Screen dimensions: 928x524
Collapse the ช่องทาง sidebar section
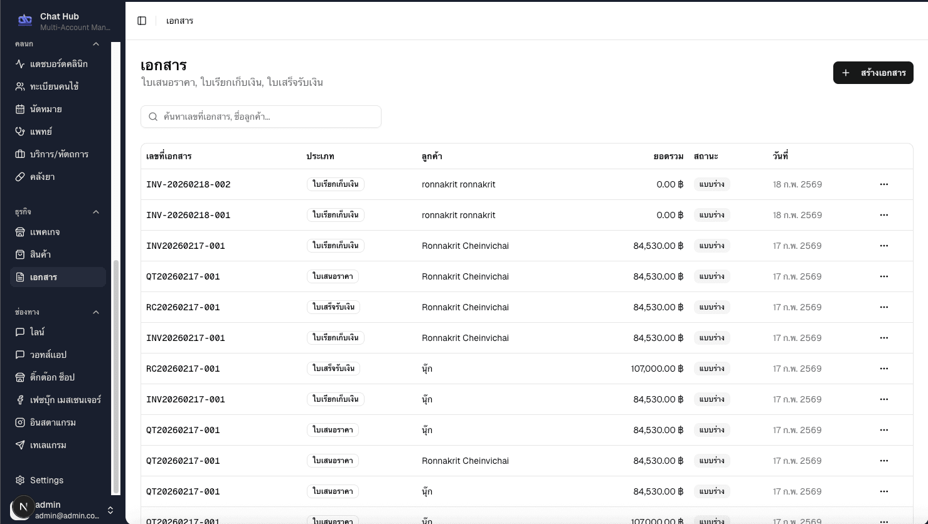click(96, 312)
